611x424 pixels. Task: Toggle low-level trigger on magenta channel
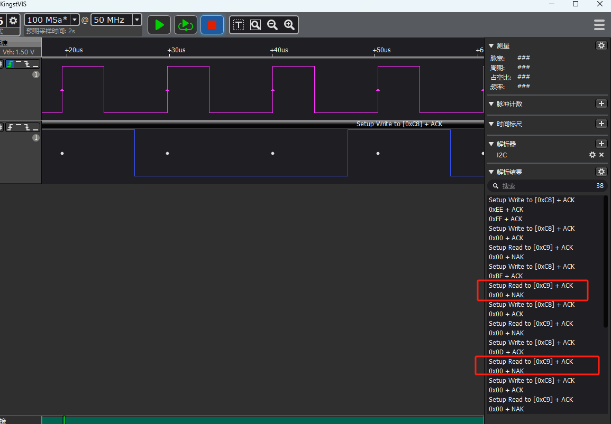click(x=35, y=64)
